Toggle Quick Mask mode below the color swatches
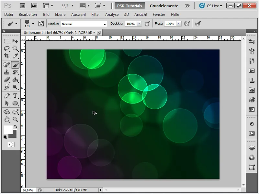259x194 pixels. [11, 144]
